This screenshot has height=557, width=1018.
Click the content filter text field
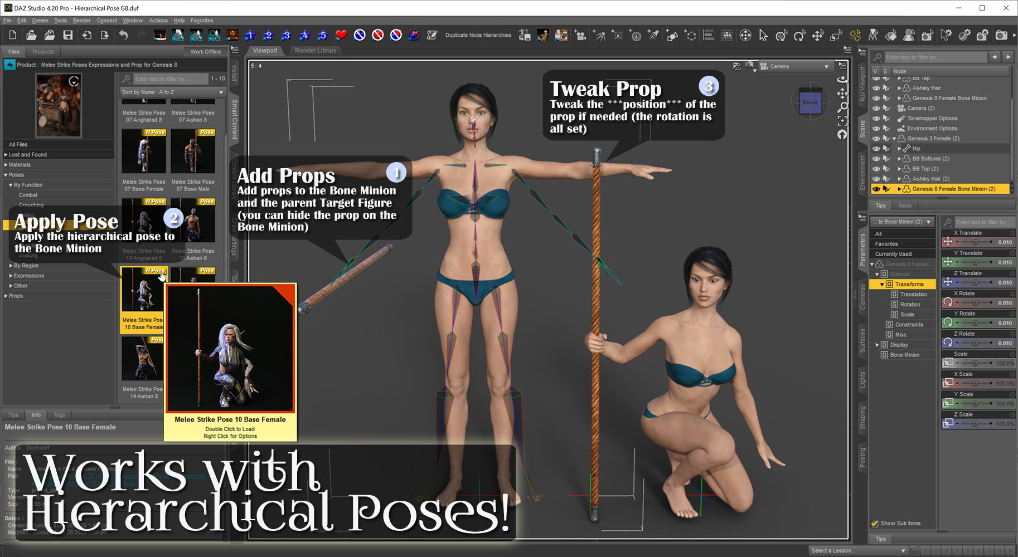point(169,79)
